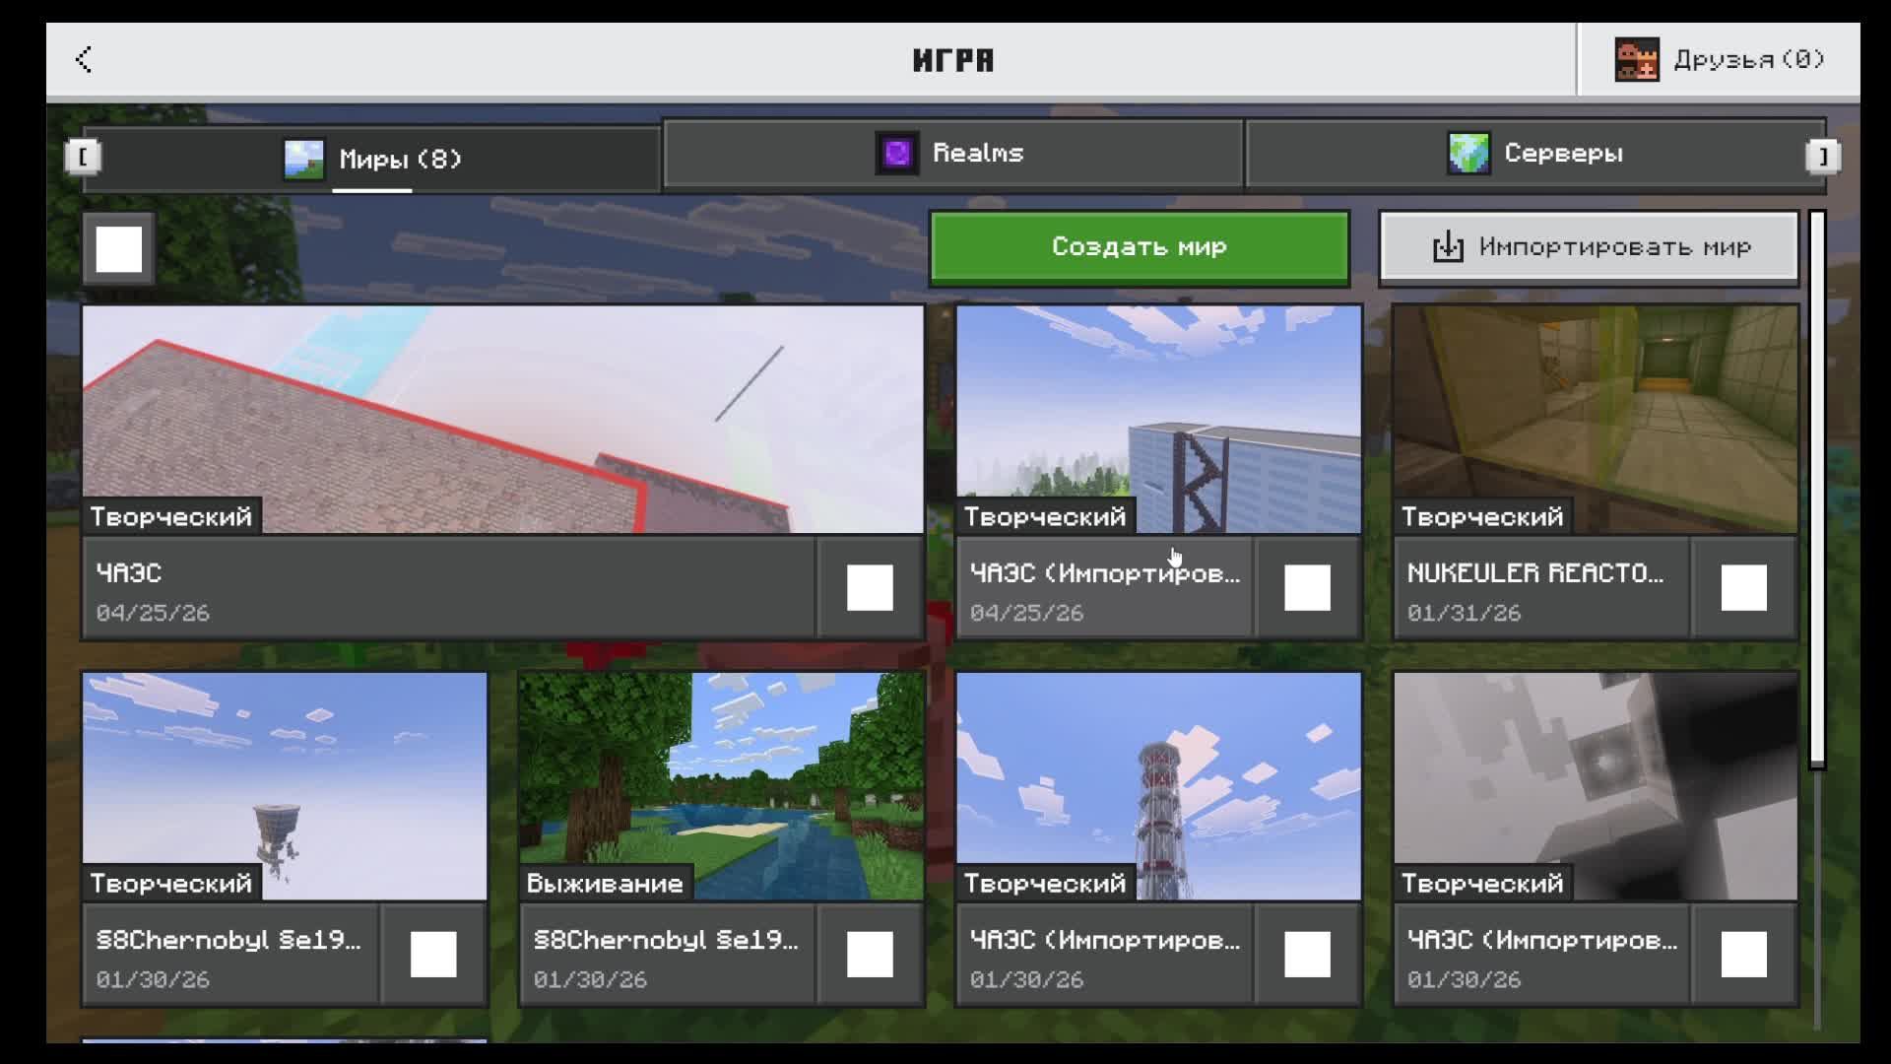Click the Worlds grass block icon

click(303, 159)
